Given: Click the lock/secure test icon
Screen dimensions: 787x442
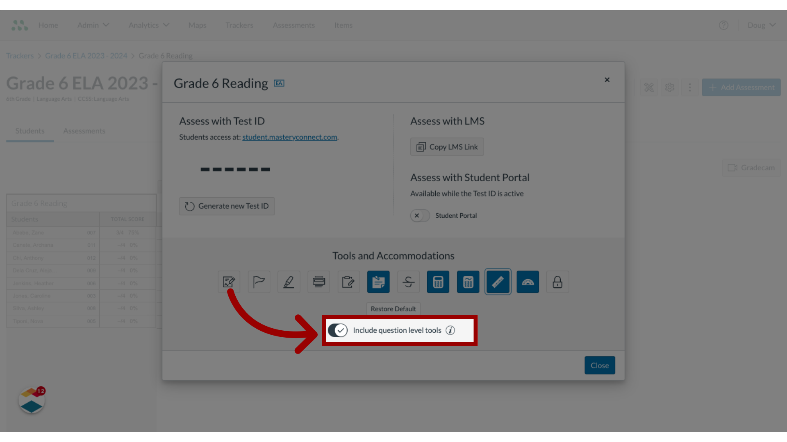Looking at the screenshot, I should (557, 281).
